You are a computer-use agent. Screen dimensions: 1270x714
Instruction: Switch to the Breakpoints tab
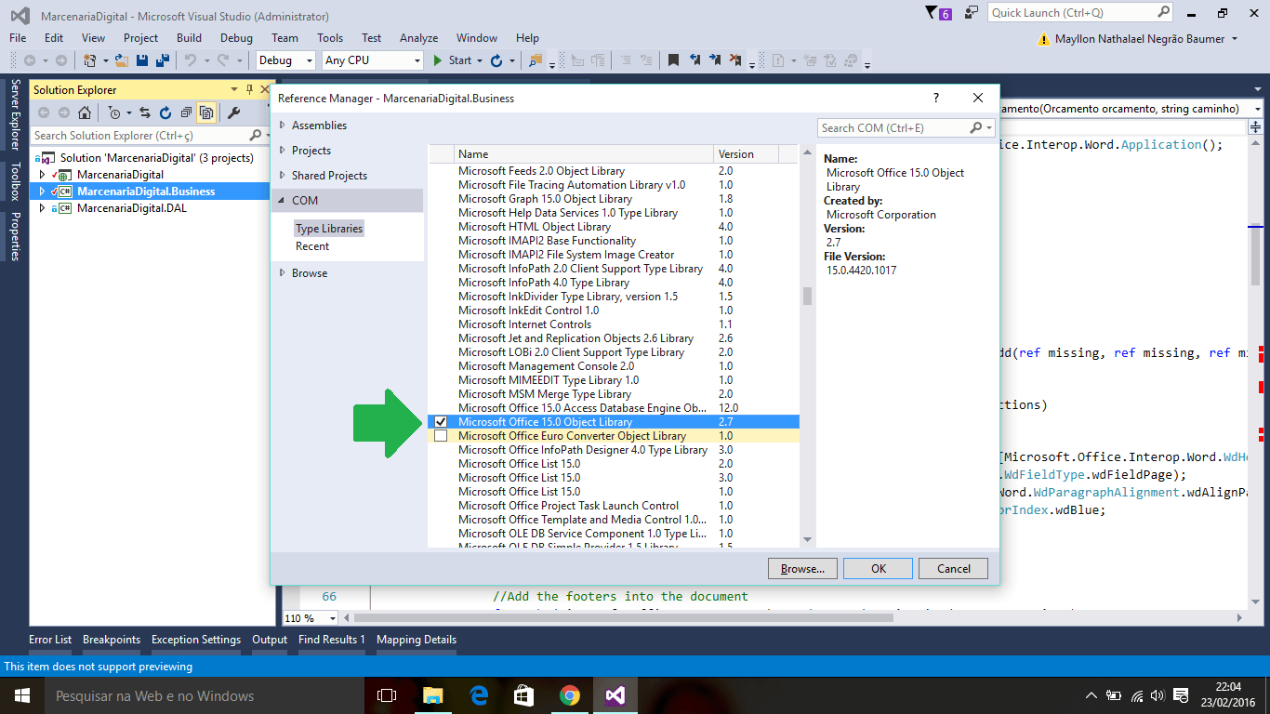coord(112,640)
